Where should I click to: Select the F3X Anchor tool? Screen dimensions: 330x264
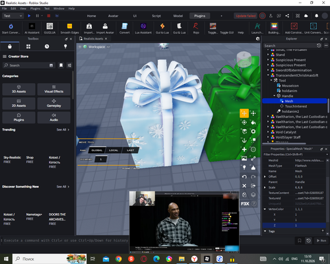tap(244, 141)
